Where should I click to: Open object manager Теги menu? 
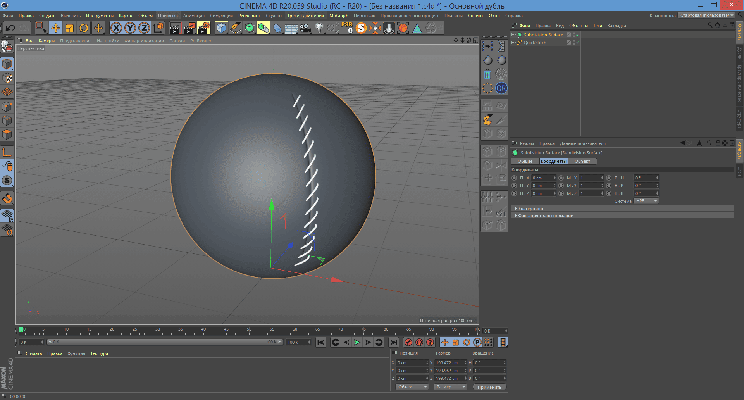[598, 26]
